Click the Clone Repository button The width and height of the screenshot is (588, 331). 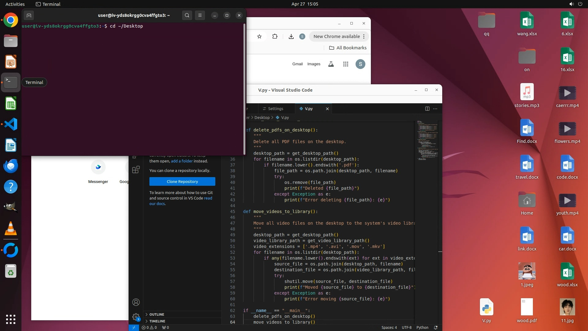point(182,181)
